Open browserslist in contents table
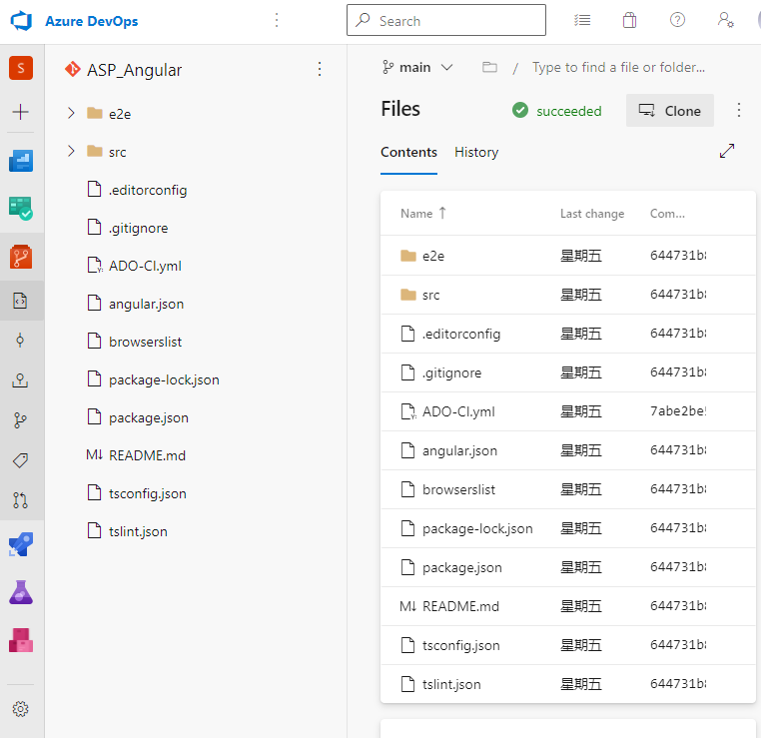761x738 pixels. coord(458,489)
